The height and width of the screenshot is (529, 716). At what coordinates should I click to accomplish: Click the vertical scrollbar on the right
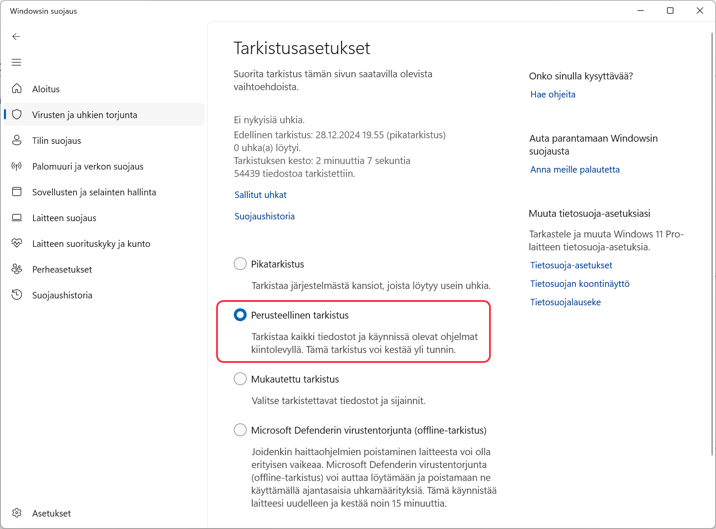point(712,240)
